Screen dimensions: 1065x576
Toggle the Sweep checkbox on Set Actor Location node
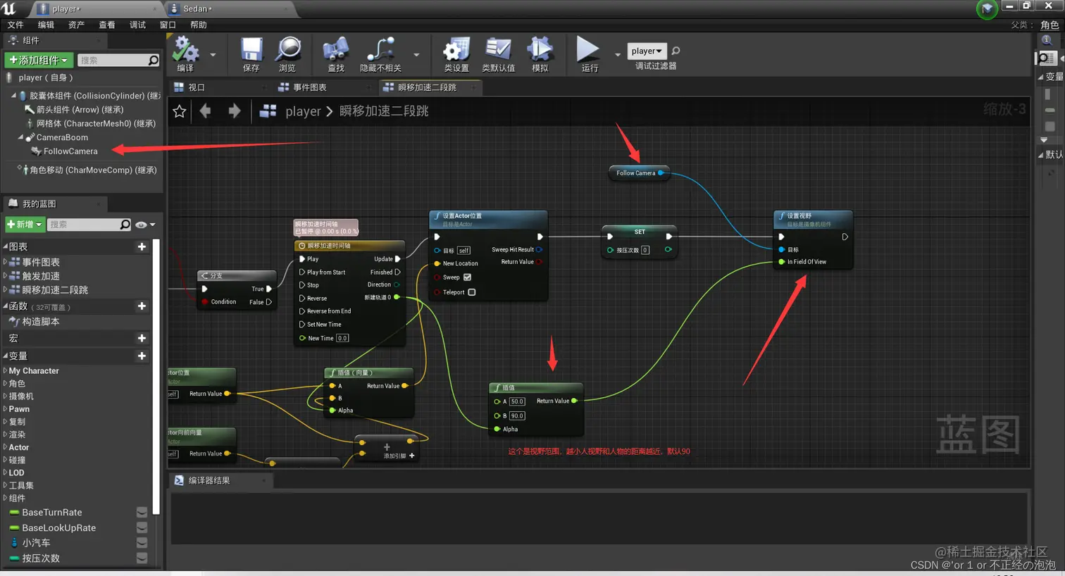(x=467, y=277)
